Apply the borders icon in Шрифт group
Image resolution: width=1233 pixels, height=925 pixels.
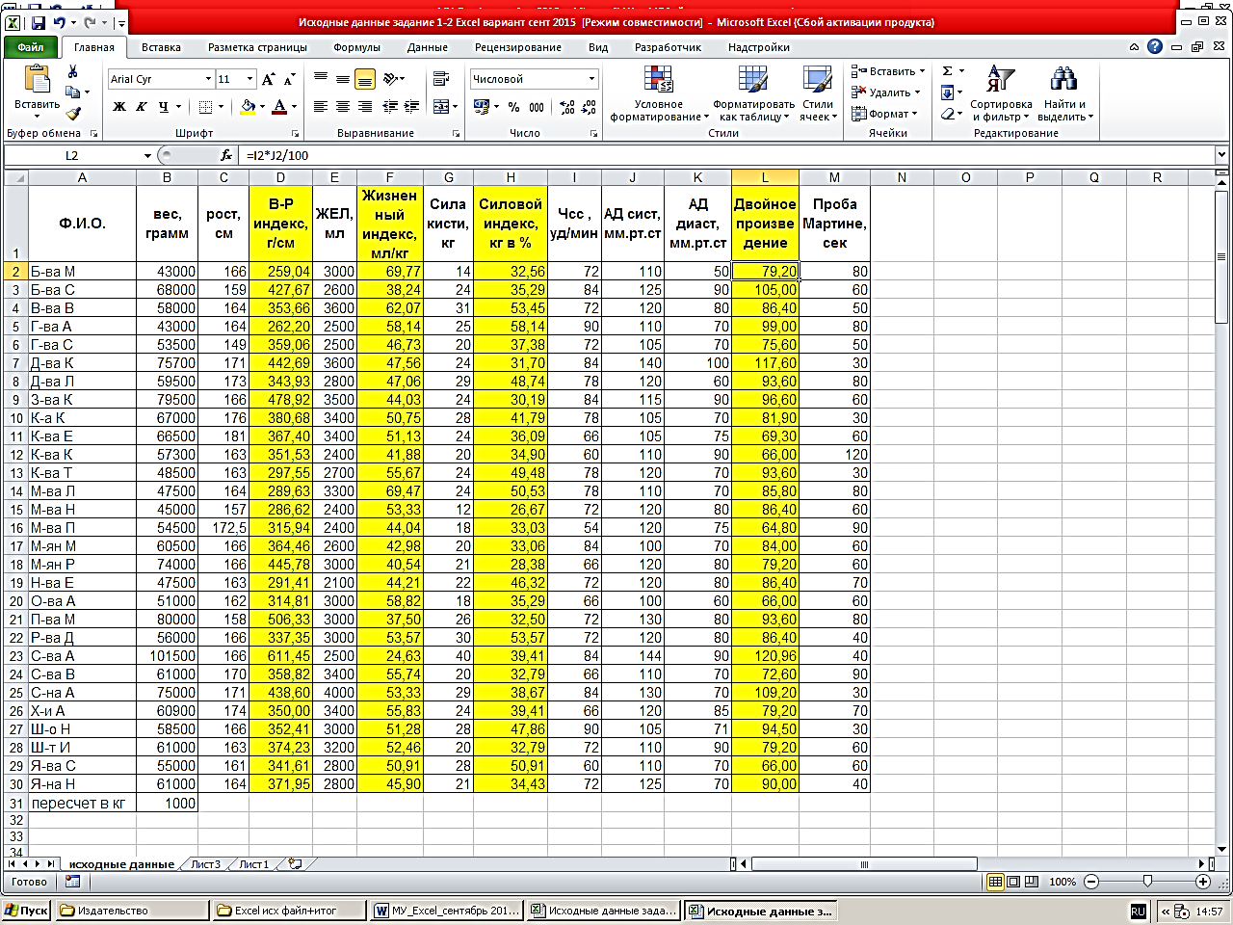[x=205, y=107]
